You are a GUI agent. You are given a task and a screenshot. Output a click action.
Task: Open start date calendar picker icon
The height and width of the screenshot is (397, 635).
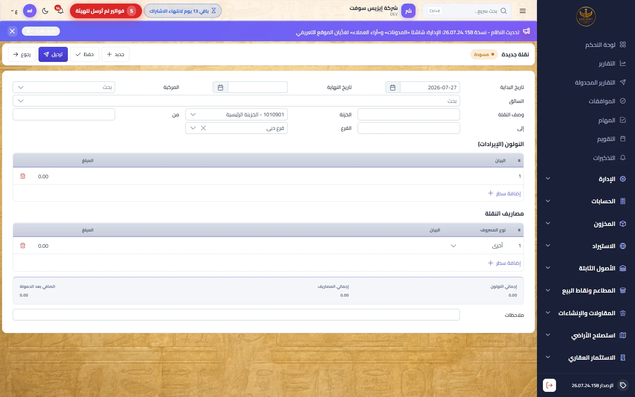[x=393, y=87]
